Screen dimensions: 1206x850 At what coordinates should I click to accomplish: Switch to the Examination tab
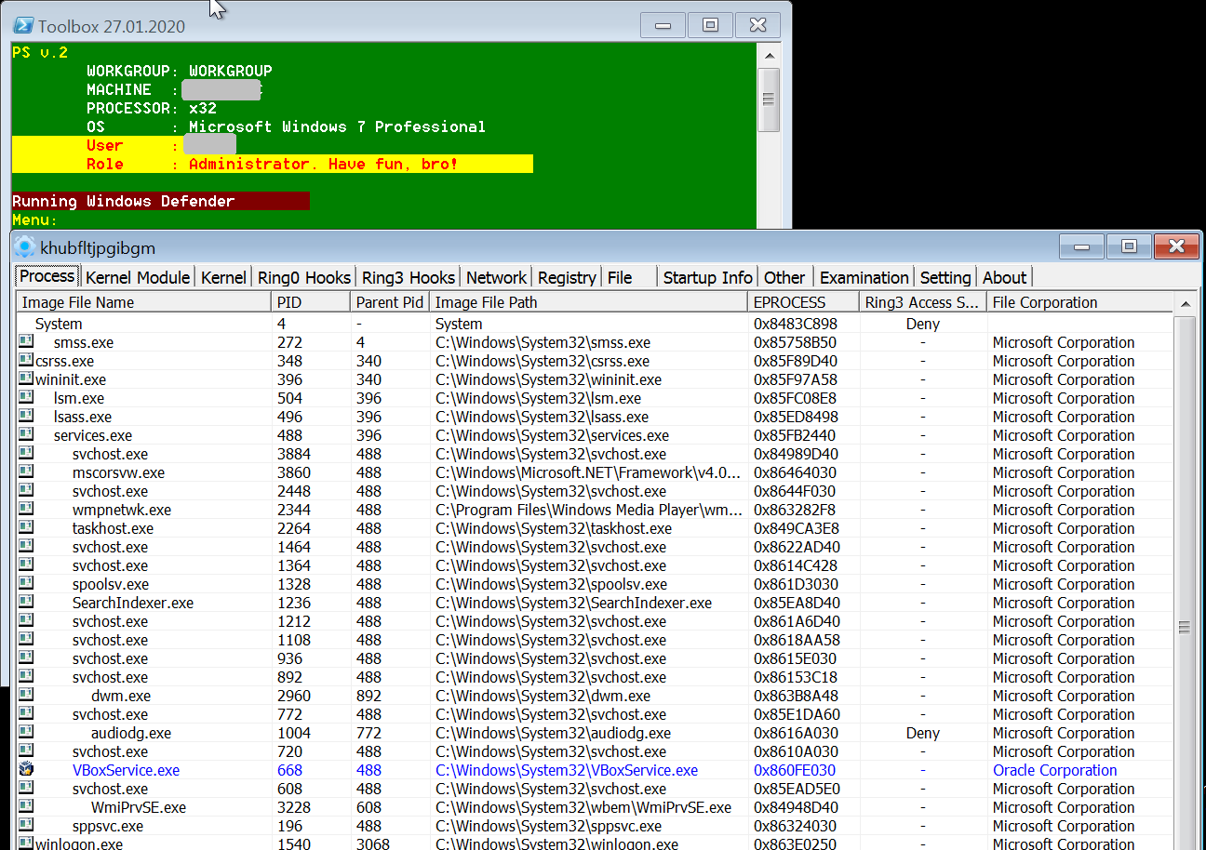click(x=864, y=277)
